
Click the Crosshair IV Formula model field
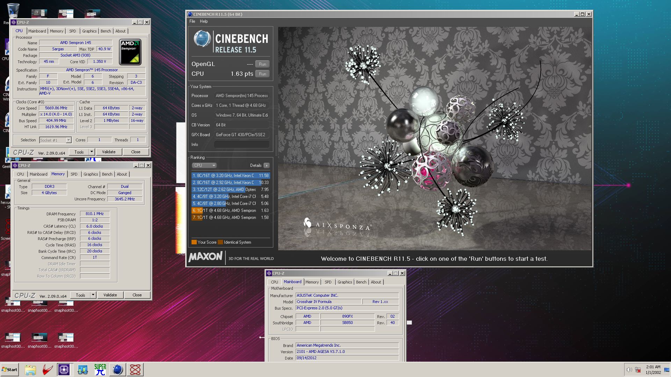click(328, 302)
